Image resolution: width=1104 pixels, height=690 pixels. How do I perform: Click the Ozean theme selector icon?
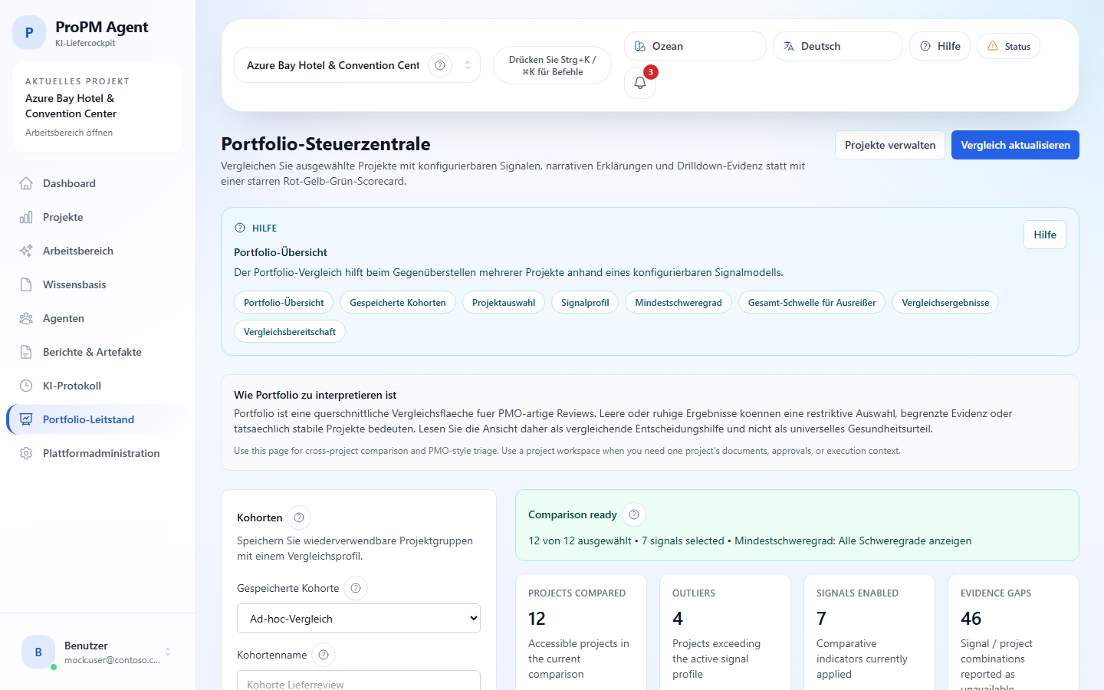pyautogui.click(x=639, y=46)
